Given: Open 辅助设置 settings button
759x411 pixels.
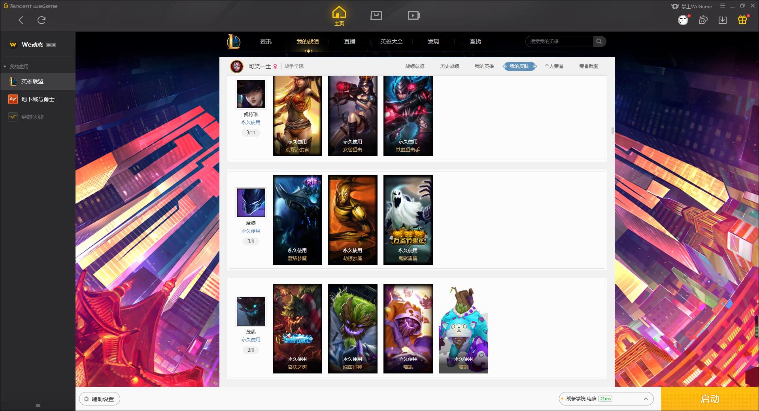Looking at the screenshot, I should click(x=100, y=399).
